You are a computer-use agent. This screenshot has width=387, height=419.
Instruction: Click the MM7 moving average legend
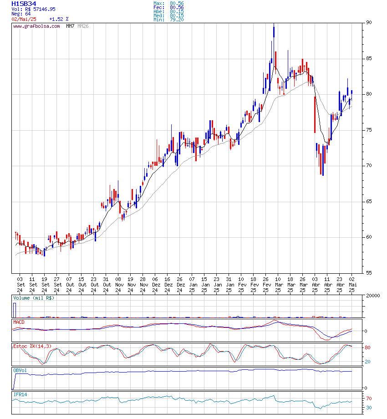click(70, 26)
